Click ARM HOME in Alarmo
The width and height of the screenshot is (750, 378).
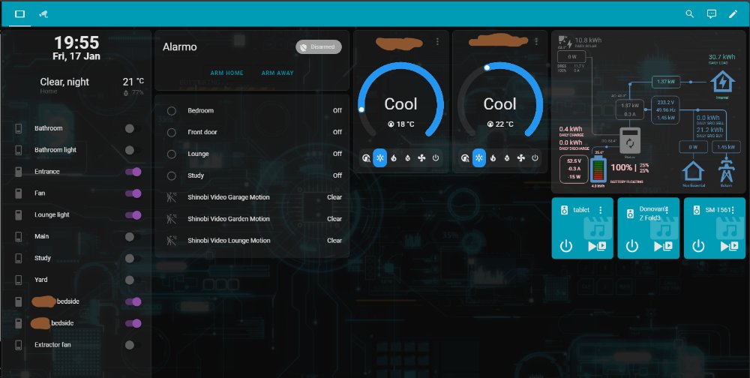coord(226,73)
